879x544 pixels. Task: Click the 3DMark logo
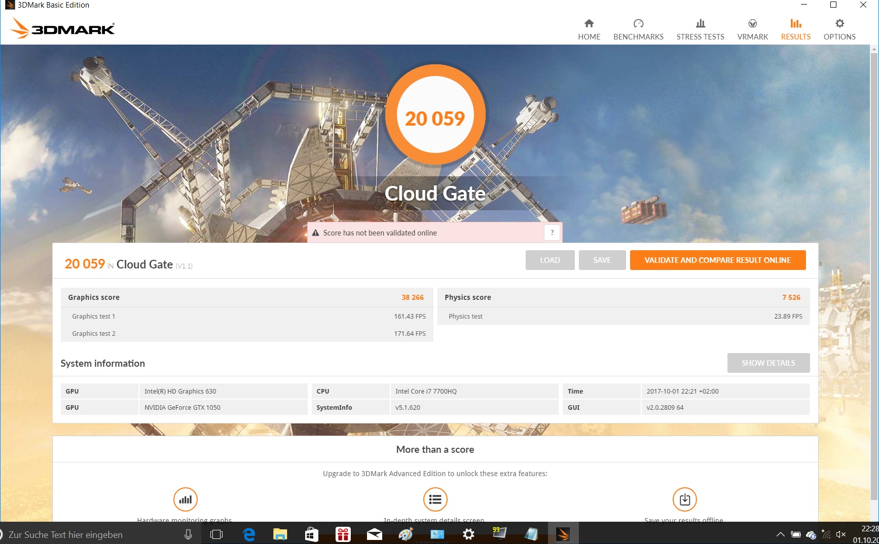click(x=62, y=28)
